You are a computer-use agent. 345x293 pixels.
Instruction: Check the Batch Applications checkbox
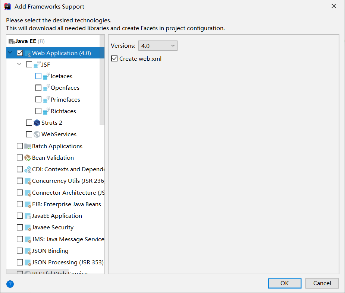(20, 146)
